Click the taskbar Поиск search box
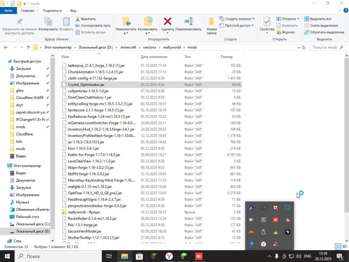 58,256
